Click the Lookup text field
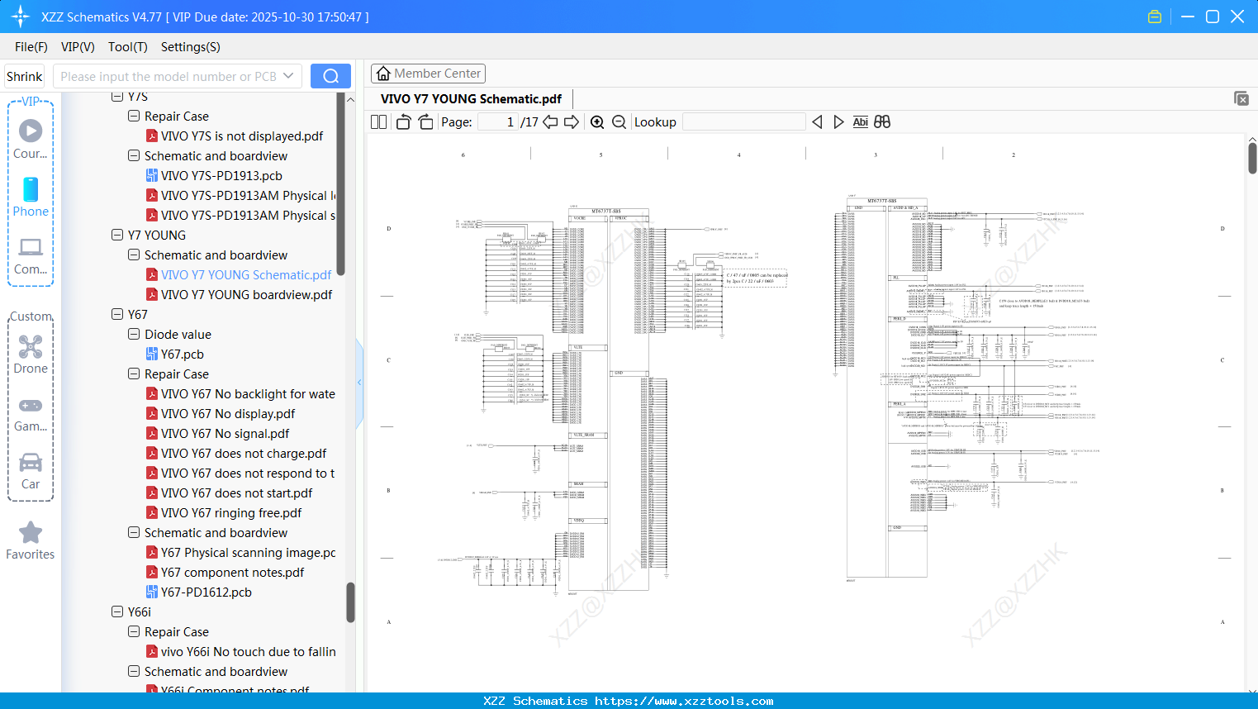This screenshot has width=1258, height=709. pyautogui.click(x=743, y=122)
